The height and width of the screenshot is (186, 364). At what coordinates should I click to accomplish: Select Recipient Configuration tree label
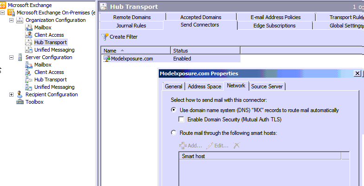(x=52, y=94)
